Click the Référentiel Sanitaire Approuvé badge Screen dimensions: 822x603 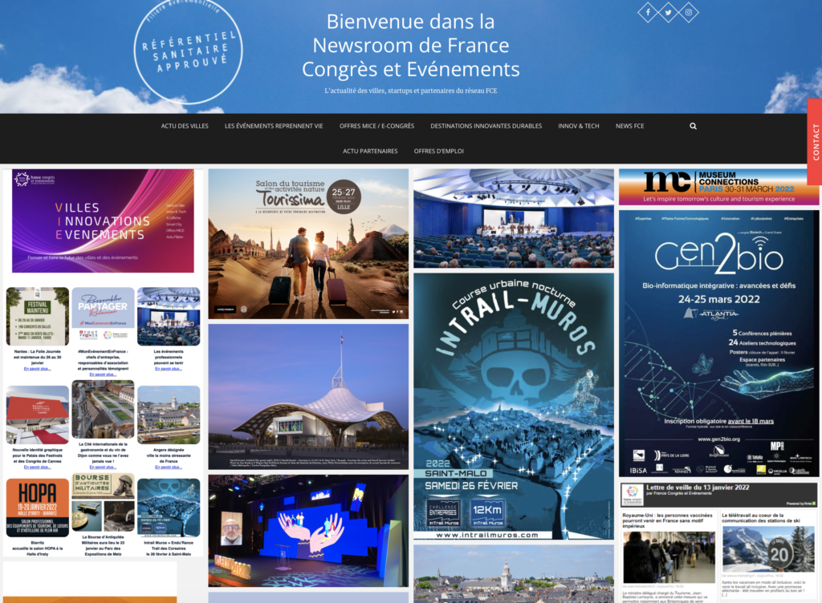coord(188,52)
